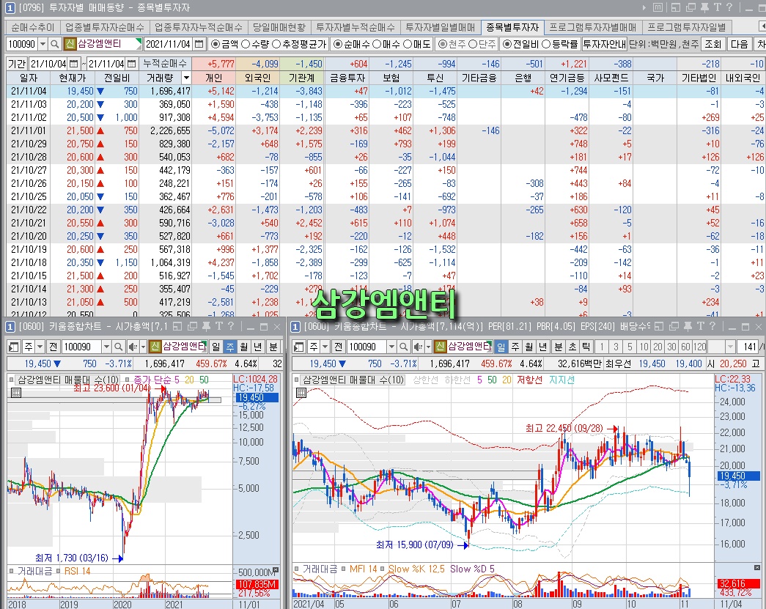Click the 누적순매수 button
The image size is (766, 609).
coord(165,64)
